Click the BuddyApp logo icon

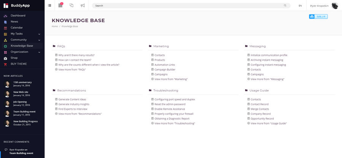[x=6, y=6]
